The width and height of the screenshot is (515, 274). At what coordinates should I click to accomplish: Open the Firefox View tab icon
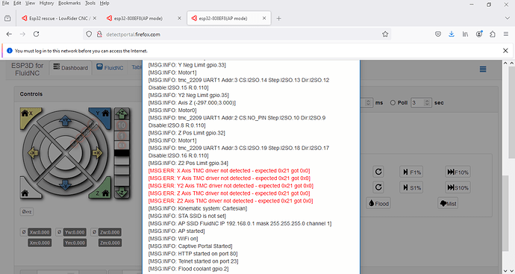[7, 19]
